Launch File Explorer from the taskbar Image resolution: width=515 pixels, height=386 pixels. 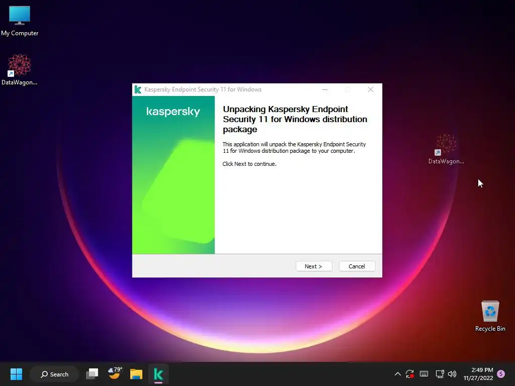click(136, 374)
